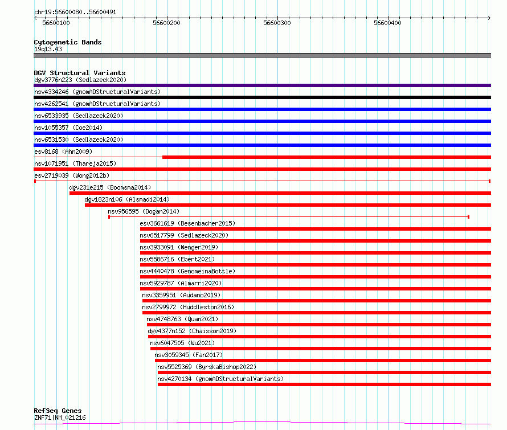Click the 19q13.43 band label
The height and width of the screenshot is (430, 507).
pyautogui.click(x=48, y=49)
